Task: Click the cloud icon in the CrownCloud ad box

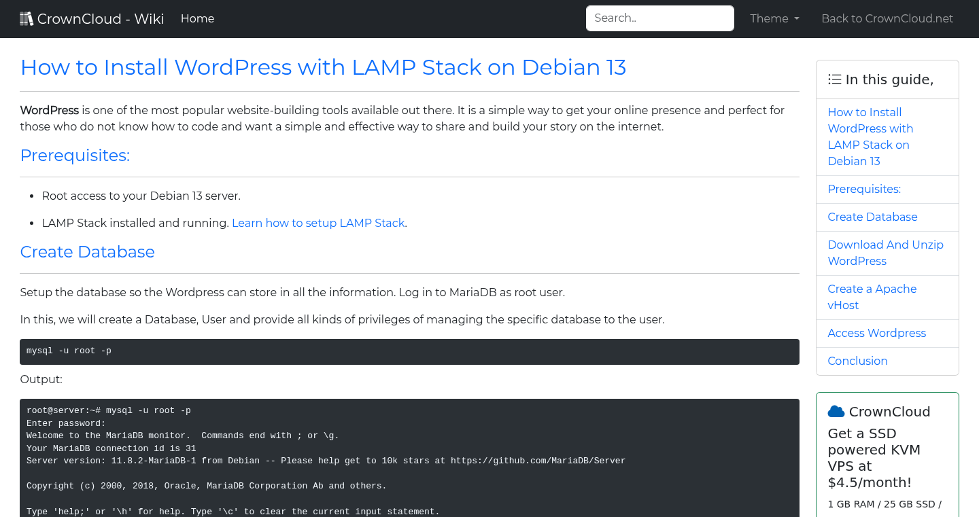Action: 836,410
